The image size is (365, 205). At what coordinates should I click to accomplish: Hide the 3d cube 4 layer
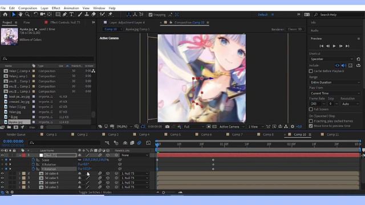[2, 182]
